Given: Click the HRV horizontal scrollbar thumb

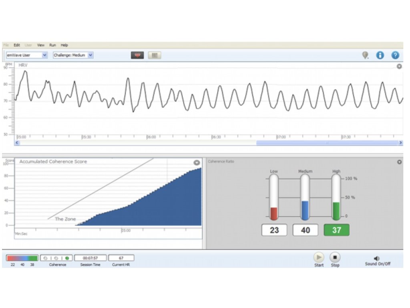Looking at the screenshot, I should (x=327, y=143).
